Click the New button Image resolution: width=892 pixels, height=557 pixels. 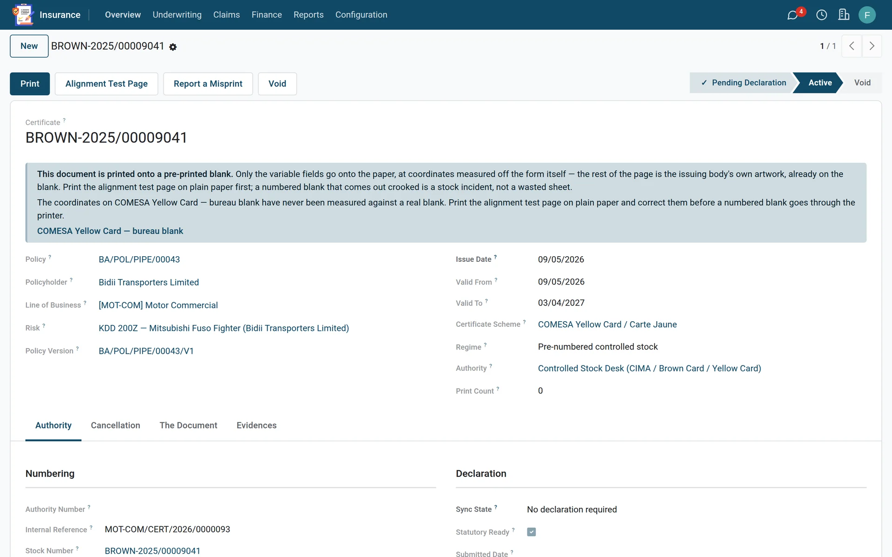[x=29, y=46]
